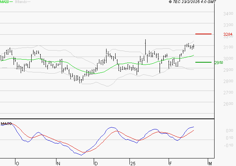The height and width of the screenshot is (166, 236).
Task: Click the O month marker on time axis
Action: (17, 164)
